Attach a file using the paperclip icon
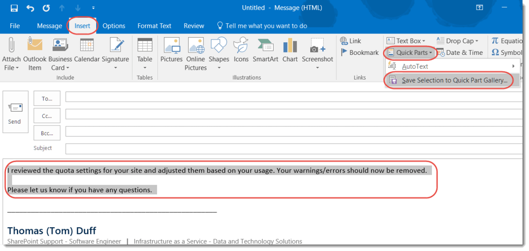The width and height of the screenshot is (529, 251). [12, 54]
